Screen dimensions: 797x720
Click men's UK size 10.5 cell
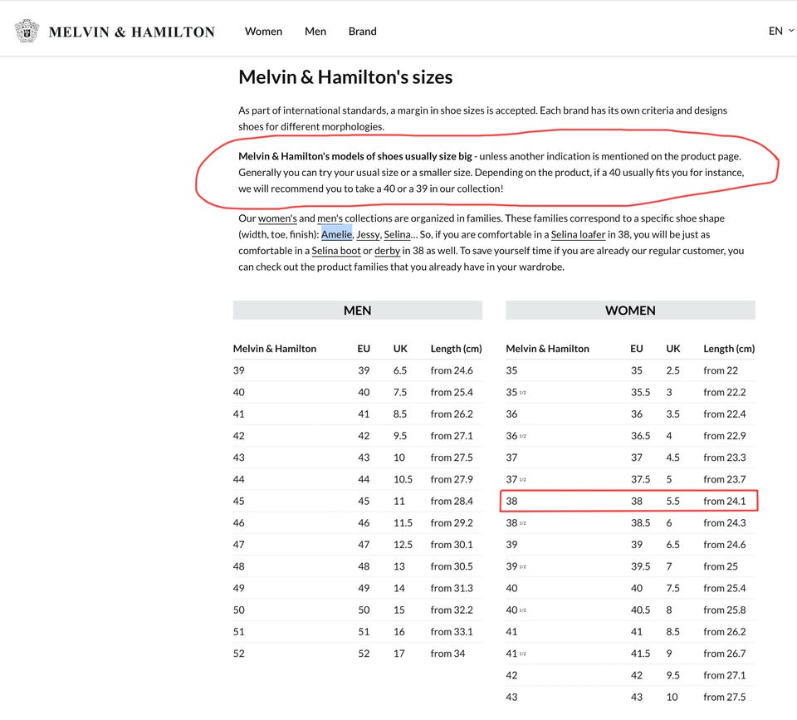point(403,479)
